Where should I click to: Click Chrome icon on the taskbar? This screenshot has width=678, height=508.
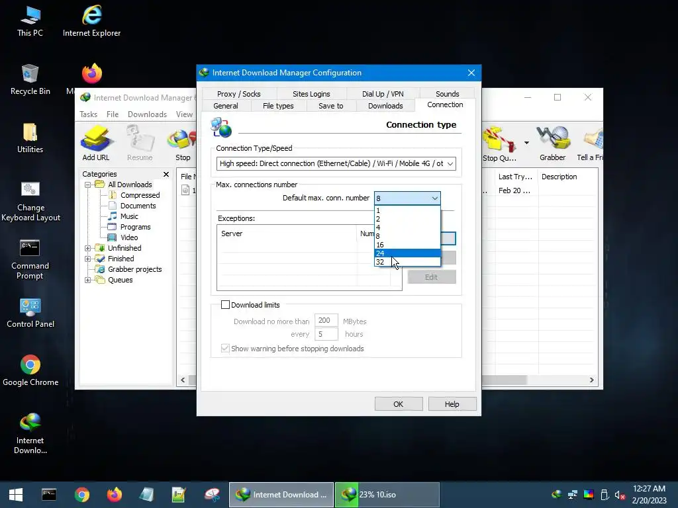tap(81, 495)
